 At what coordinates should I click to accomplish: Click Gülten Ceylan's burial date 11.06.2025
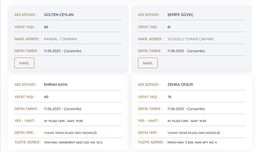point(63,51)
